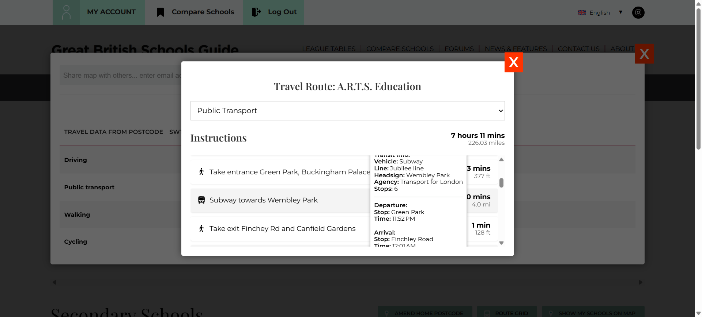The width and height of the screenshot is (702, 317).
Task: Click instructions list scroll down arrow
Action: click(502, 243)
